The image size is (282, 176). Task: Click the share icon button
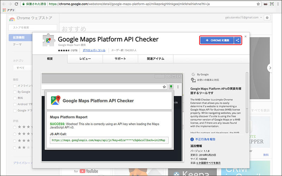point(237,40)
